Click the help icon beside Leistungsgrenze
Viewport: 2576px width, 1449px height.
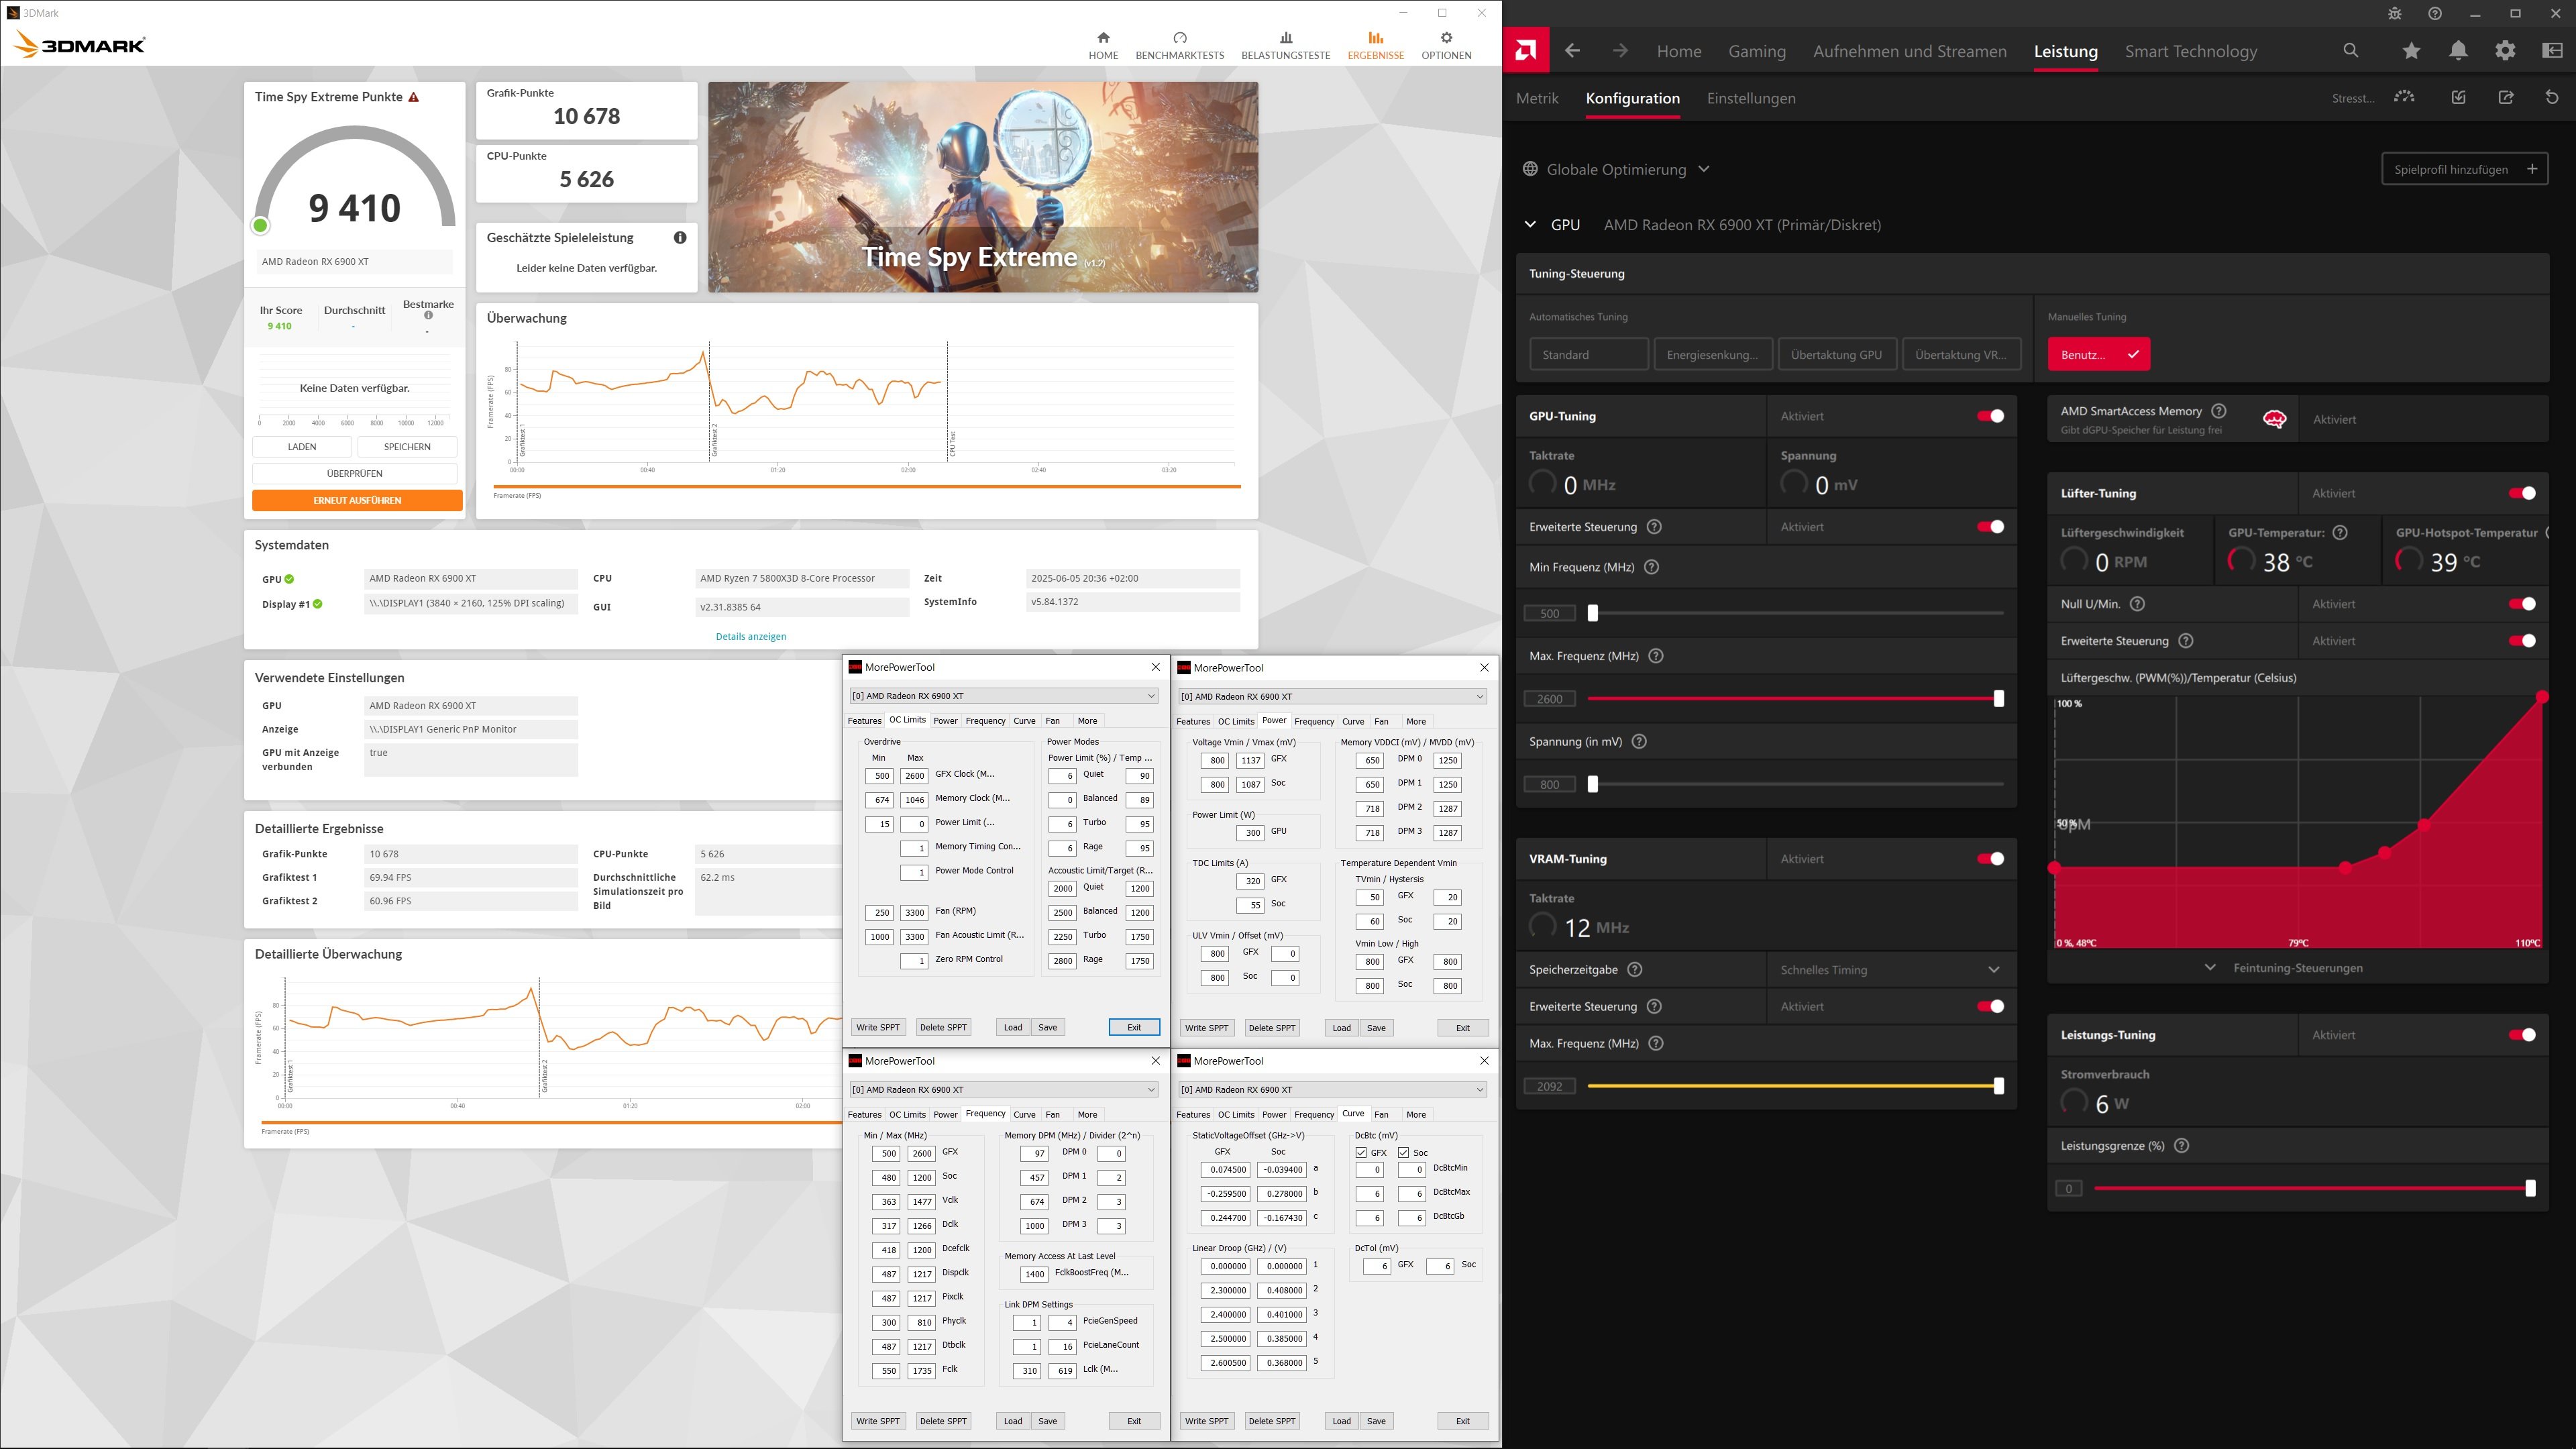2182,1146
